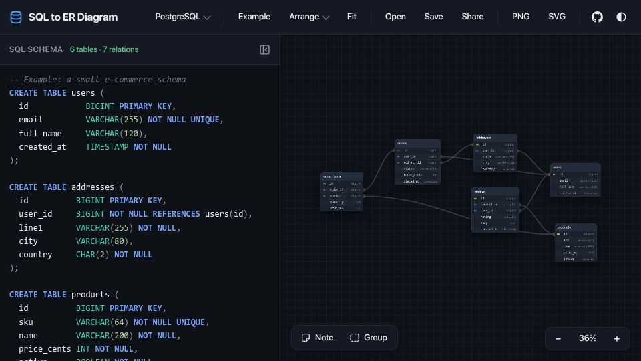The width and height of the screenshot is (641, 361).
Task: Open the PostgreSQL dialect dropdown
Action: tap(183, 17)
